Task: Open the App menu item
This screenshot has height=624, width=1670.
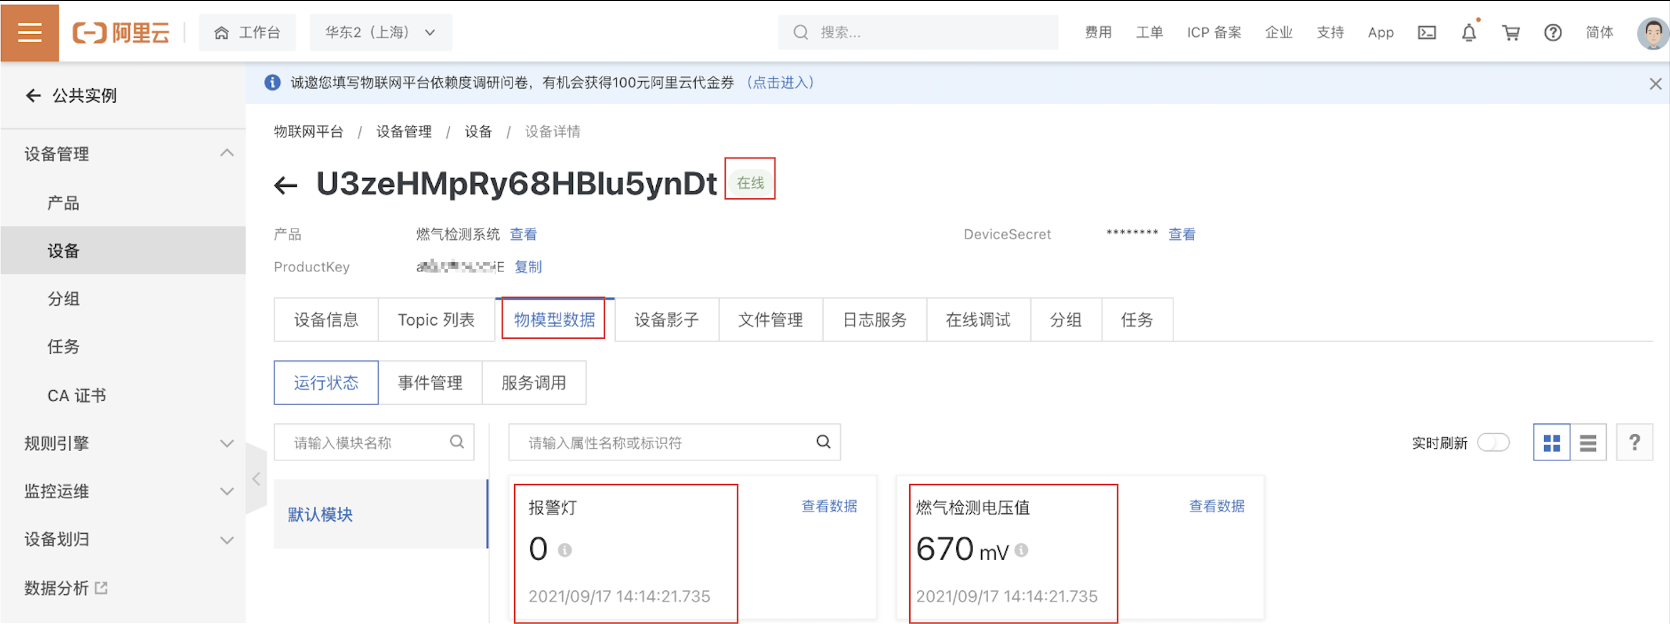Action: (1380, 32)
